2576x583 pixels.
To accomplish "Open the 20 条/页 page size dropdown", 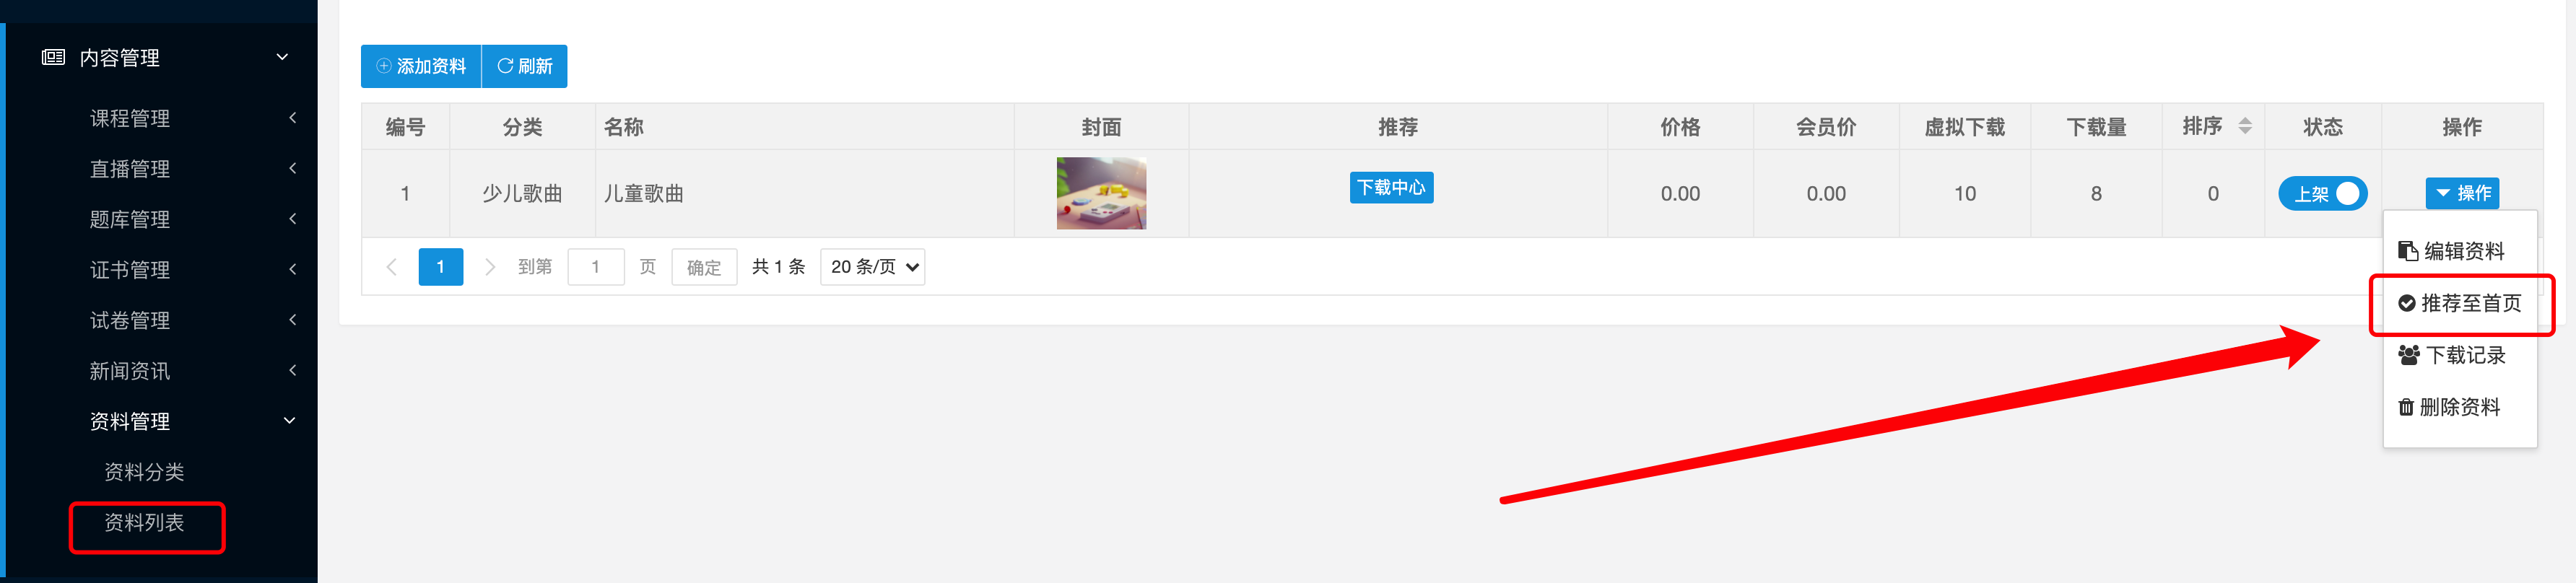I will coord(872,267).
